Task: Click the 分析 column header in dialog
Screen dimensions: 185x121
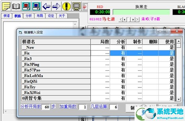Action: click(x=118, y=42)
